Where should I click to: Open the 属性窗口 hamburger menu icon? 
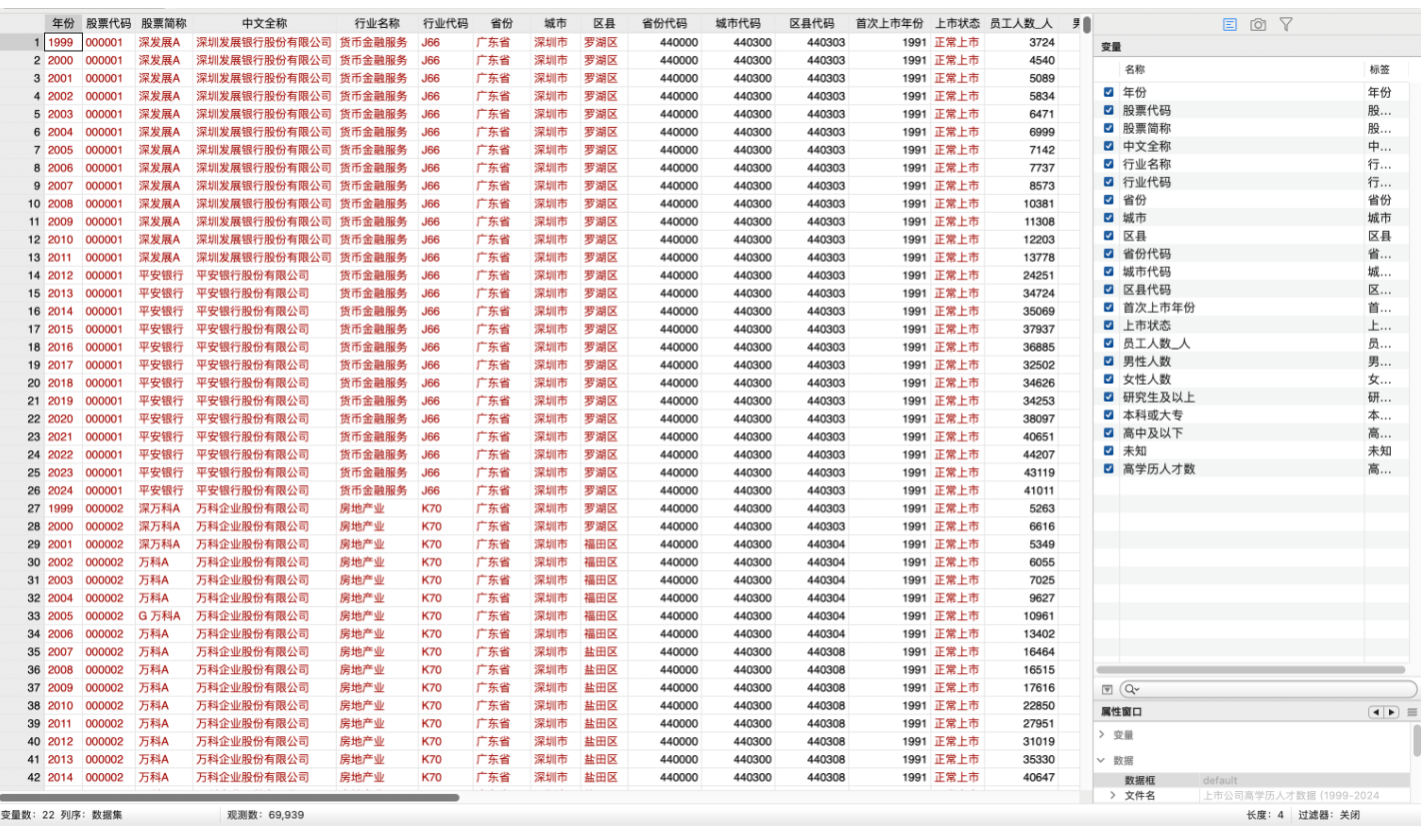click(x=1412, y=712)
